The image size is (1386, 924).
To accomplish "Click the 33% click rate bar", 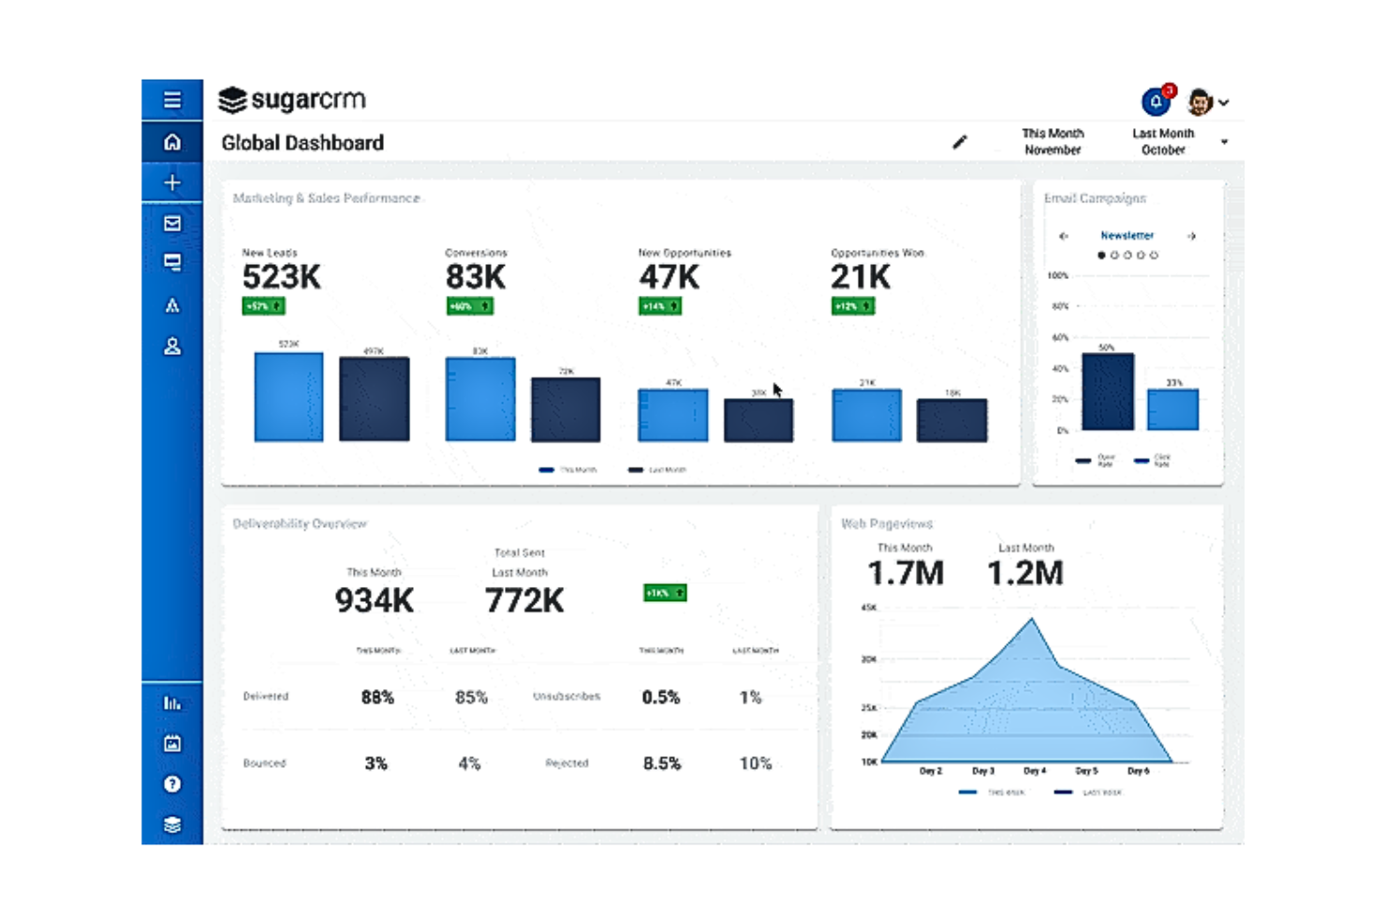I will (x=1173, y=409).
